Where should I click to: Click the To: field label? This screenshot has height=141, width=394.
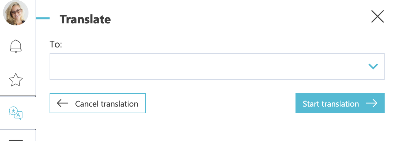tap(56, 44)
